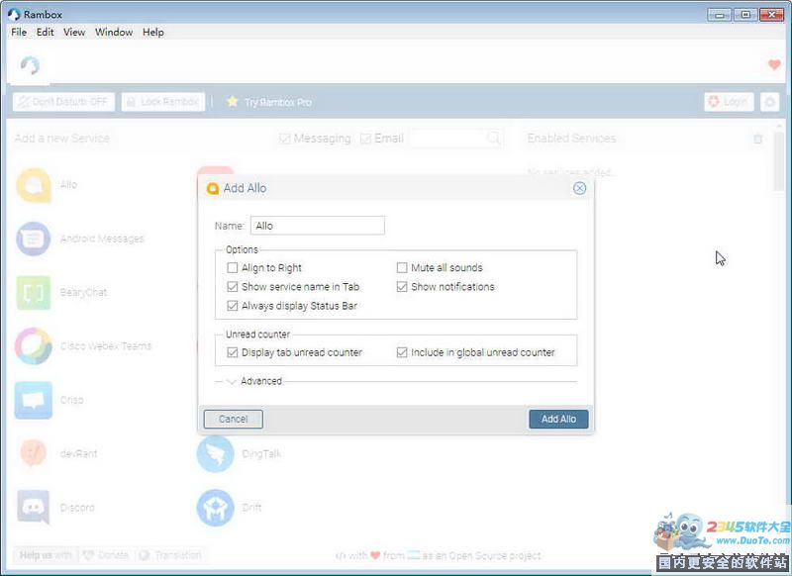This screenshot has width=792, height=576.
Task: Toggle the Email filter checkbox
Action: 365,139
